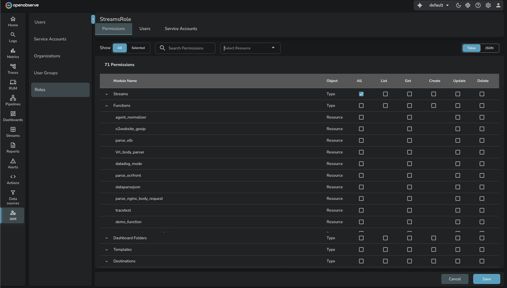The width and height of the screenshot is (507, 288).
Task: Enable Update permission for agent_normalizer
Action: (x=458, y=117)
